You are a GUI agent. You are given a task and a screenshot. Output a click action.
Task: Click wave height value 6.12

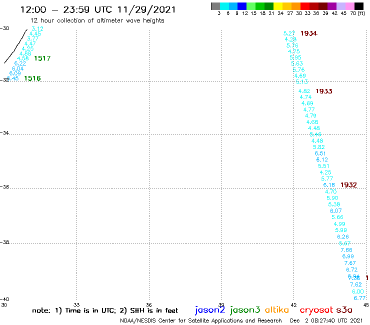click(322, 159)
